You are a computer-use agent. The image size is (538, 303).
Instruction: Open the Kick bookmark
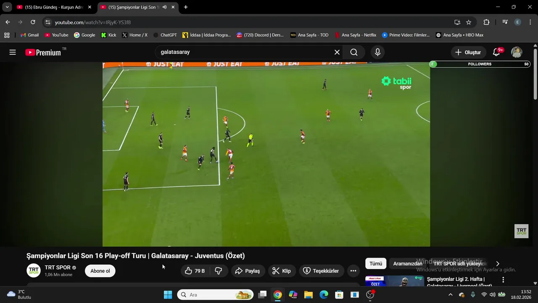click(x=108, y=35)
